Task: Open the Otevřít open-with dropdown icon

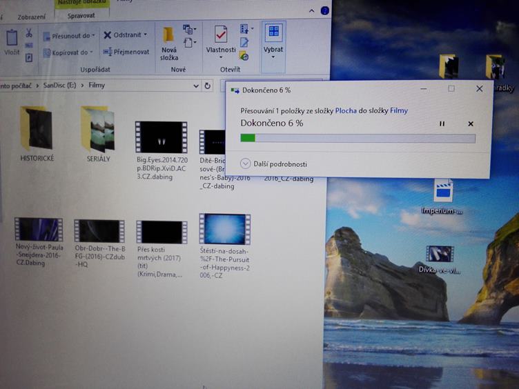Action: [x=246, y=29]
